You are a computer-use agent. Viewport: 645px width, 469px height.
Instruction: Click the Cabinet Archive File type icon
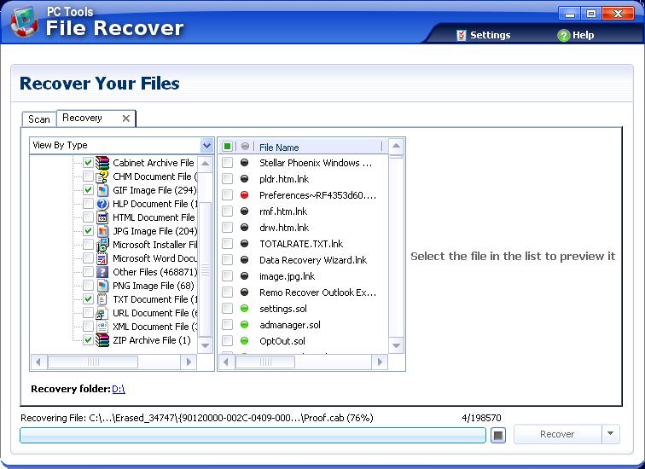pyautogui.click(x=102, y=163)
